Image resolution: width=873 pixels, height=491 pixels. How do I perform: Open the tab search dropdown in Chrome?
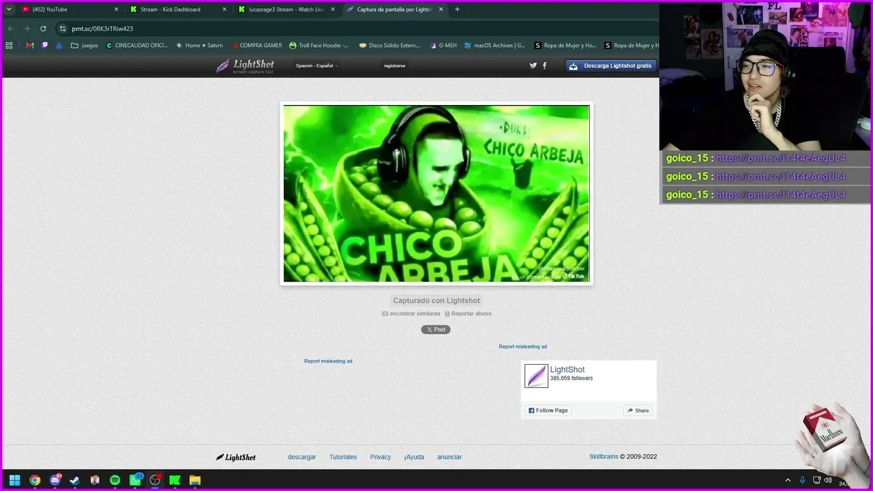click(9, 10)
